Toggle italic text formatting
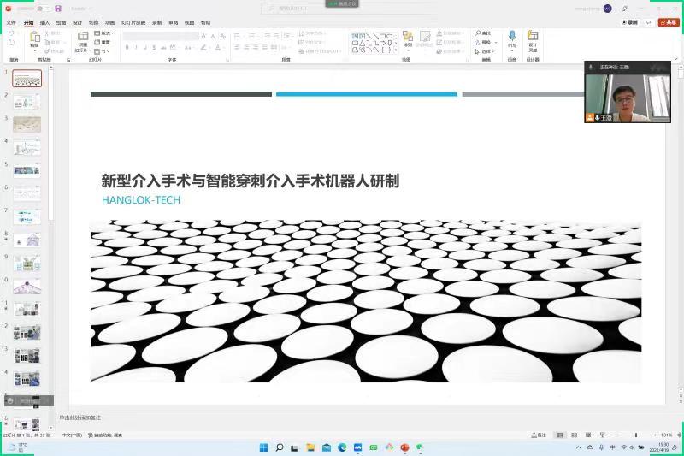The width and height of the screenshot is (684, 456). [x=136, y=48]
